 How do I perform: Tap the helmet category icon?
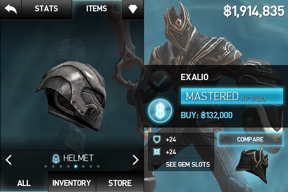tap(56, 158)
